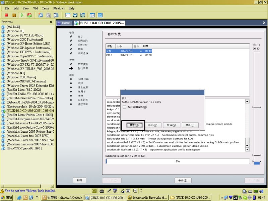Screen dimensions: 268x201
Task: Click the 確定(O) confirm button in dialog
Action: tap(134, 125)
